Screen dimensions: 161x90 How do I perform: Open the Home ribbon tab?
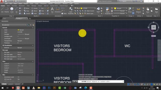coord(3,6)
